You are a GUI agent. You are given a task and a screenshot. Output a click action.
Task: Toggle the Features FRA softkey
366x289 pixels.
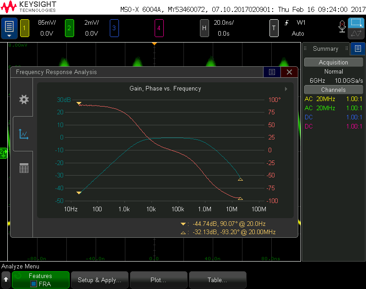(x=40, y=279)
